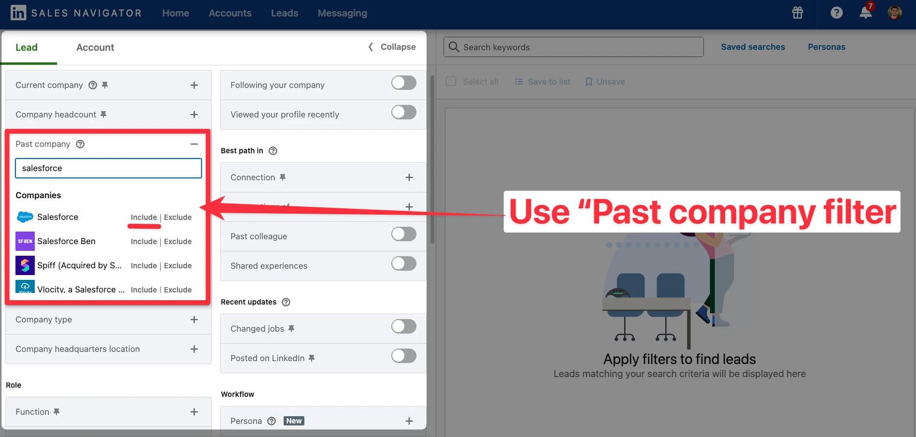Open the gift rewards icon

[x=798, y=13]
